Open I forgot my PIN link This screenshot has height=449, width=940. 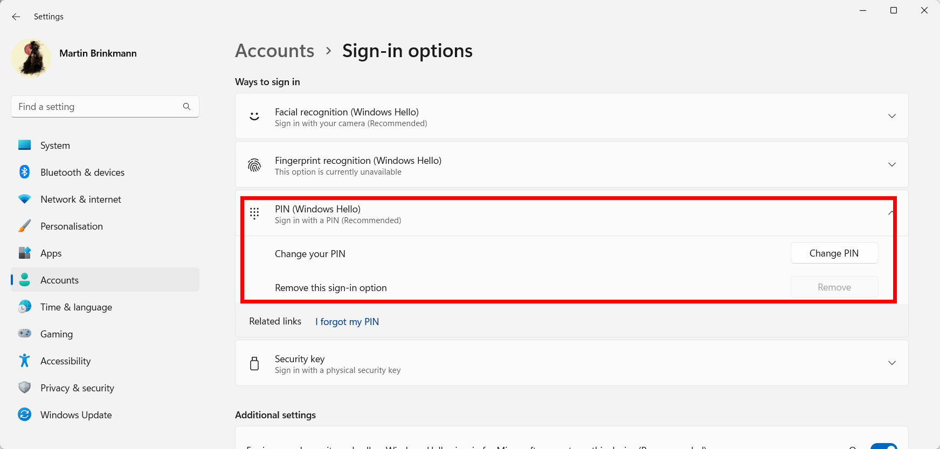(x=347, y=322)
